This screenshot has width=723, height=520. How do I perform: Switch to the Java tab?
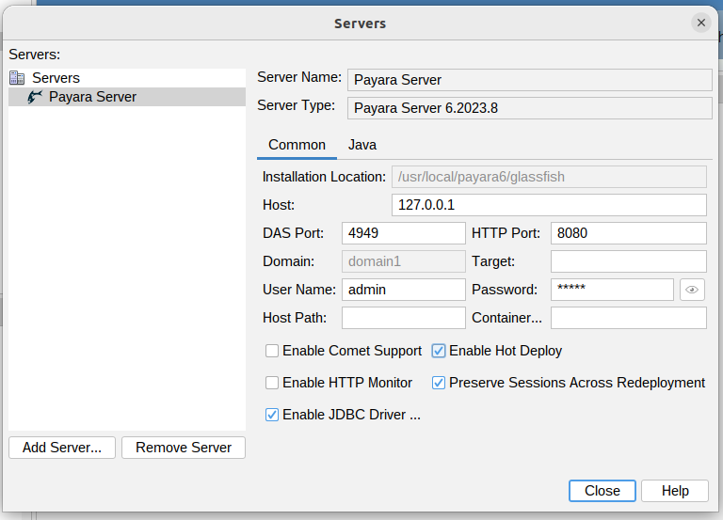tap(362, 145)
